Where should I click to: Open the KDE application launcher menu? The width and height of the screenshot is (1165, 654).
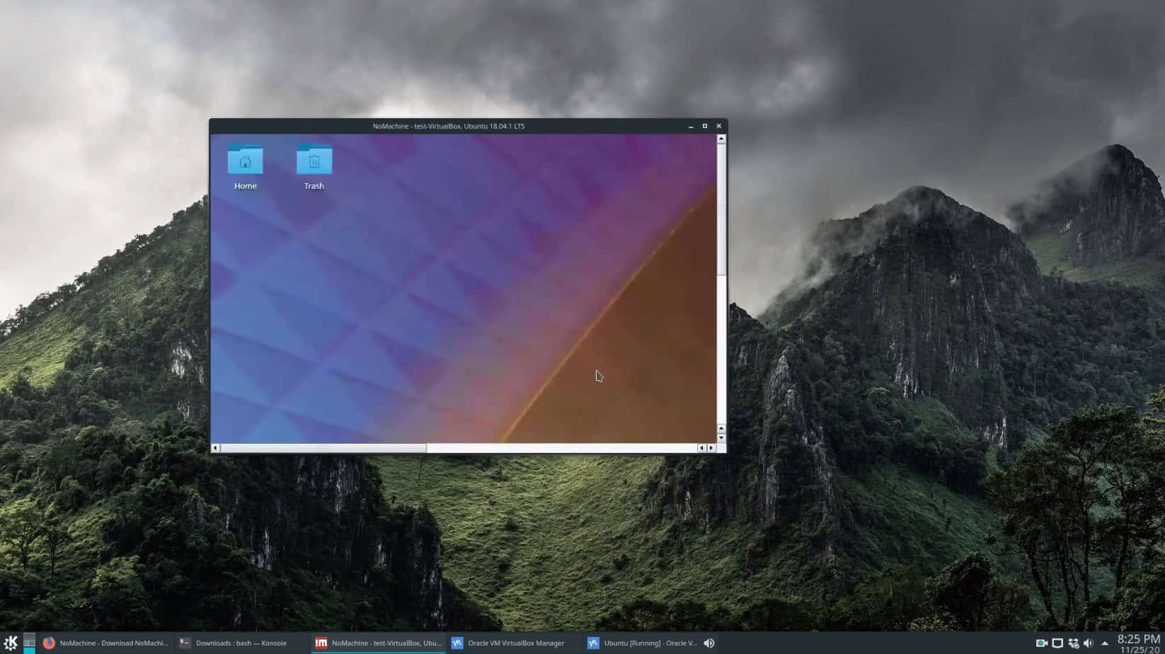pos(11,643)
